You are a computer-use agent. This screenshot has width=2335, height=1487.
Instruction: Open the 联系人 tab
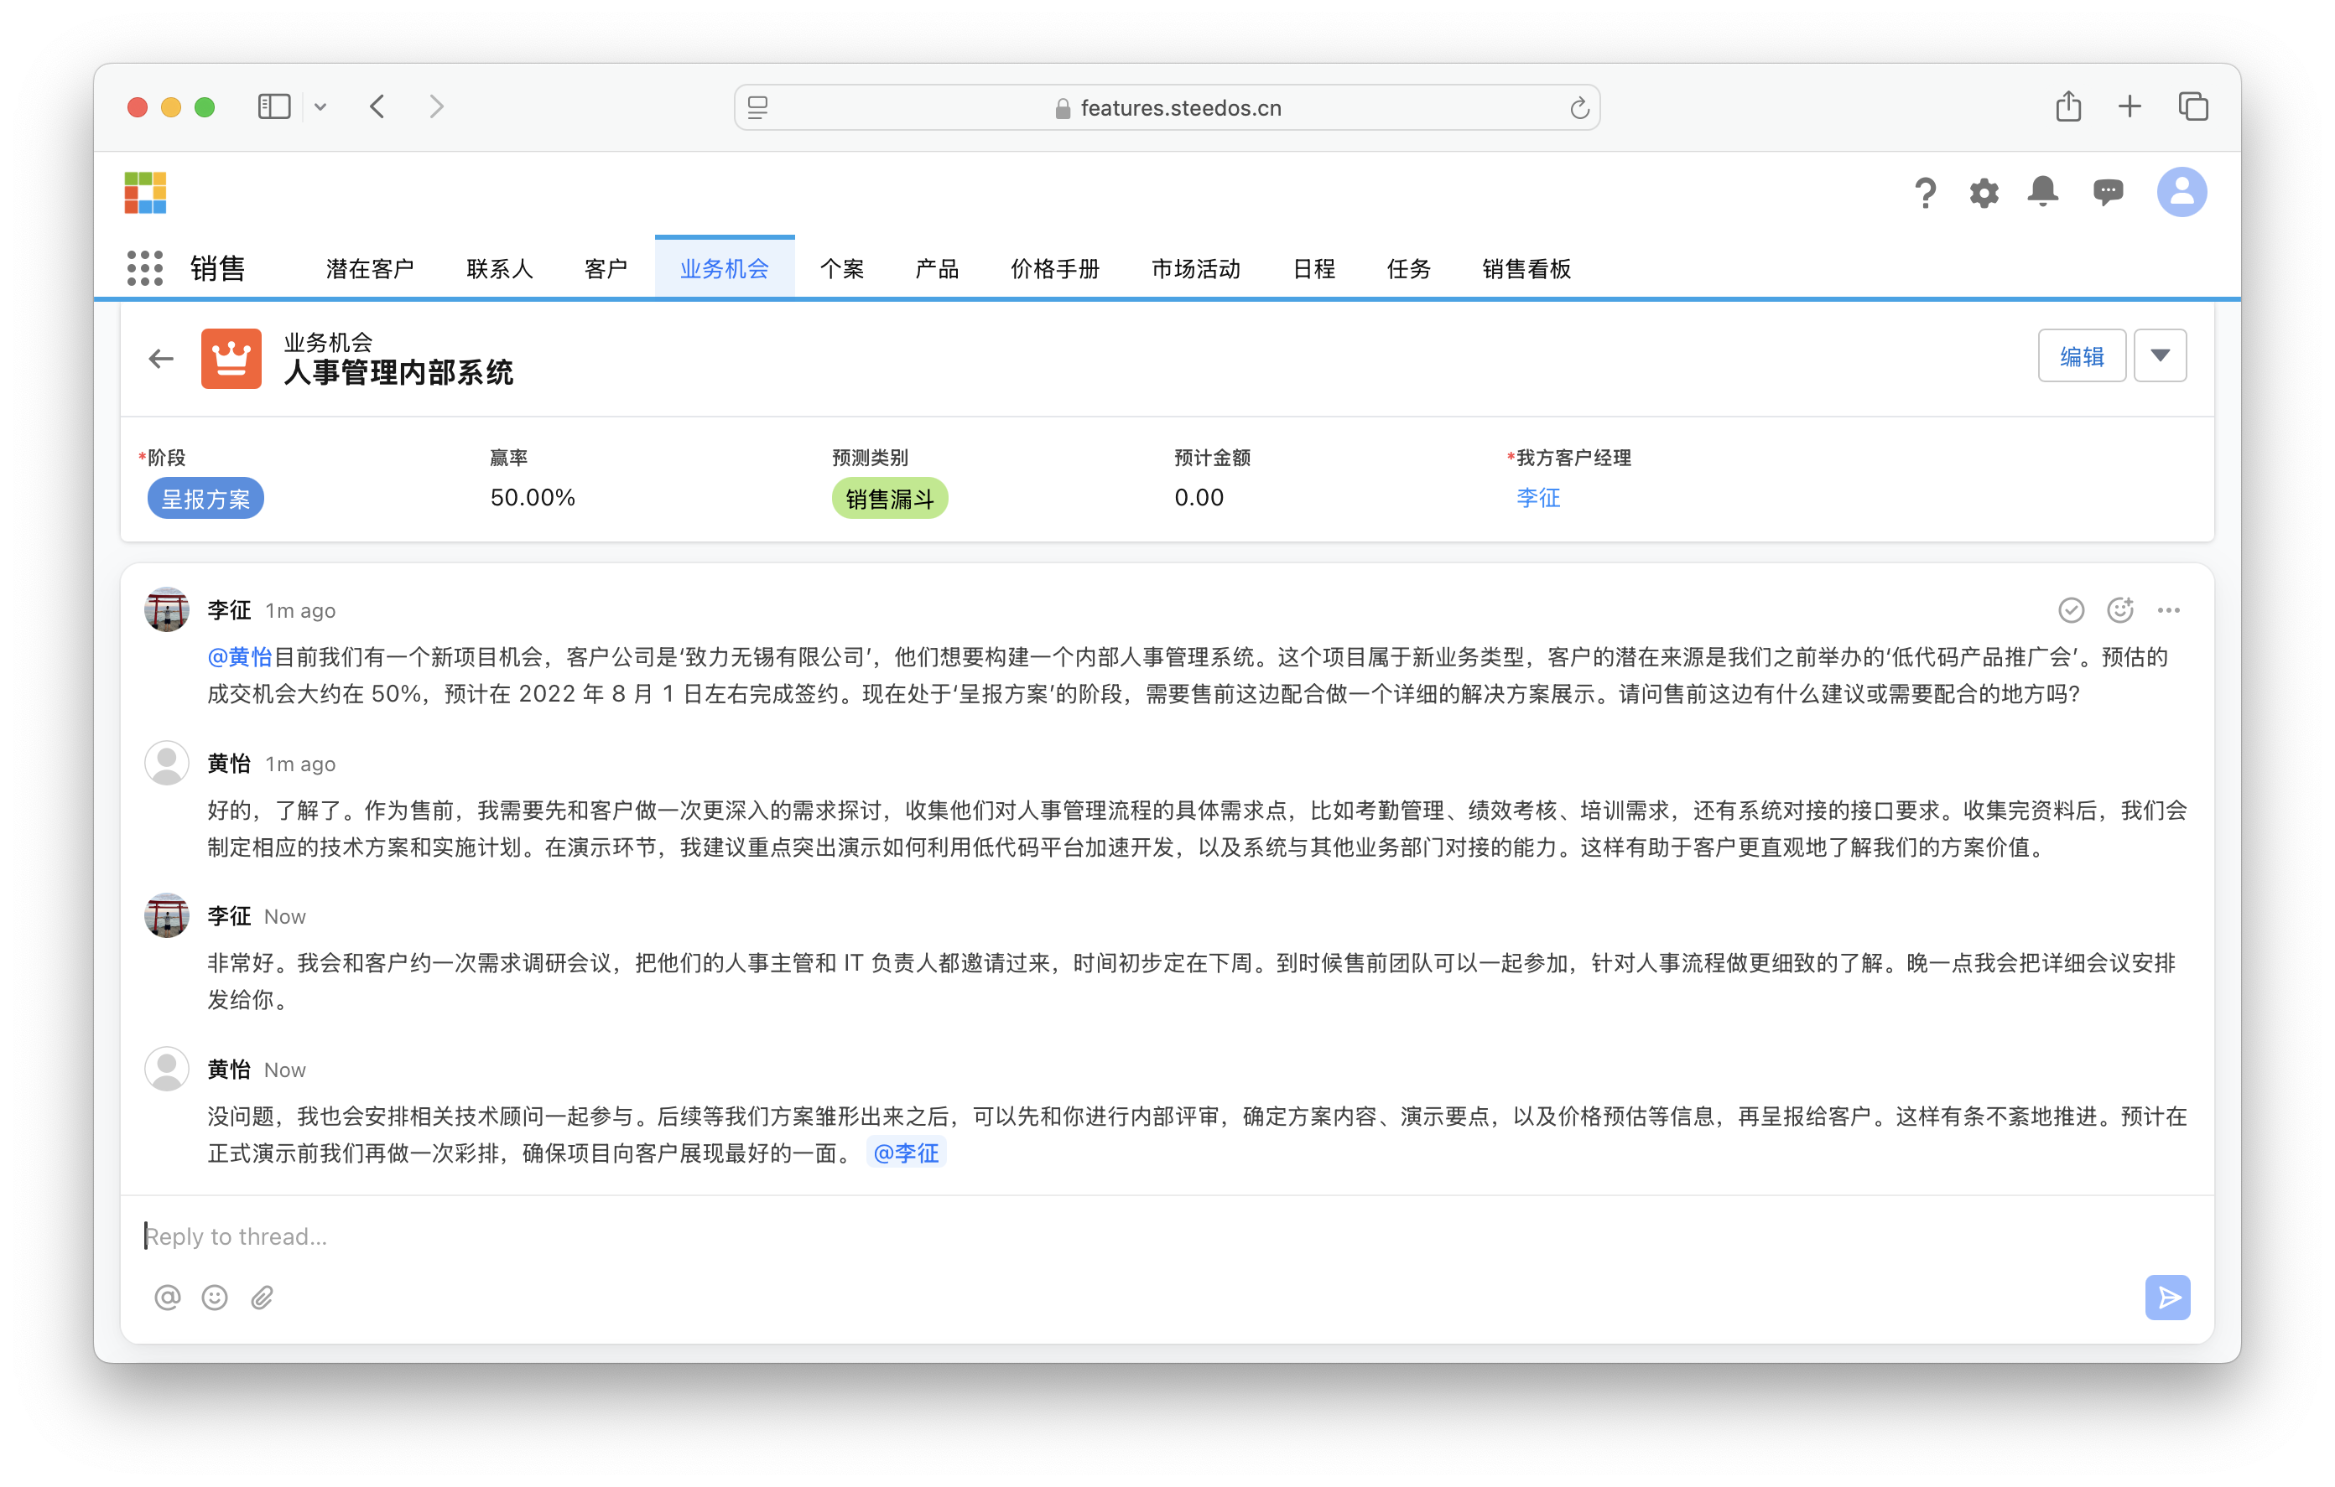[x=499, y=268]
